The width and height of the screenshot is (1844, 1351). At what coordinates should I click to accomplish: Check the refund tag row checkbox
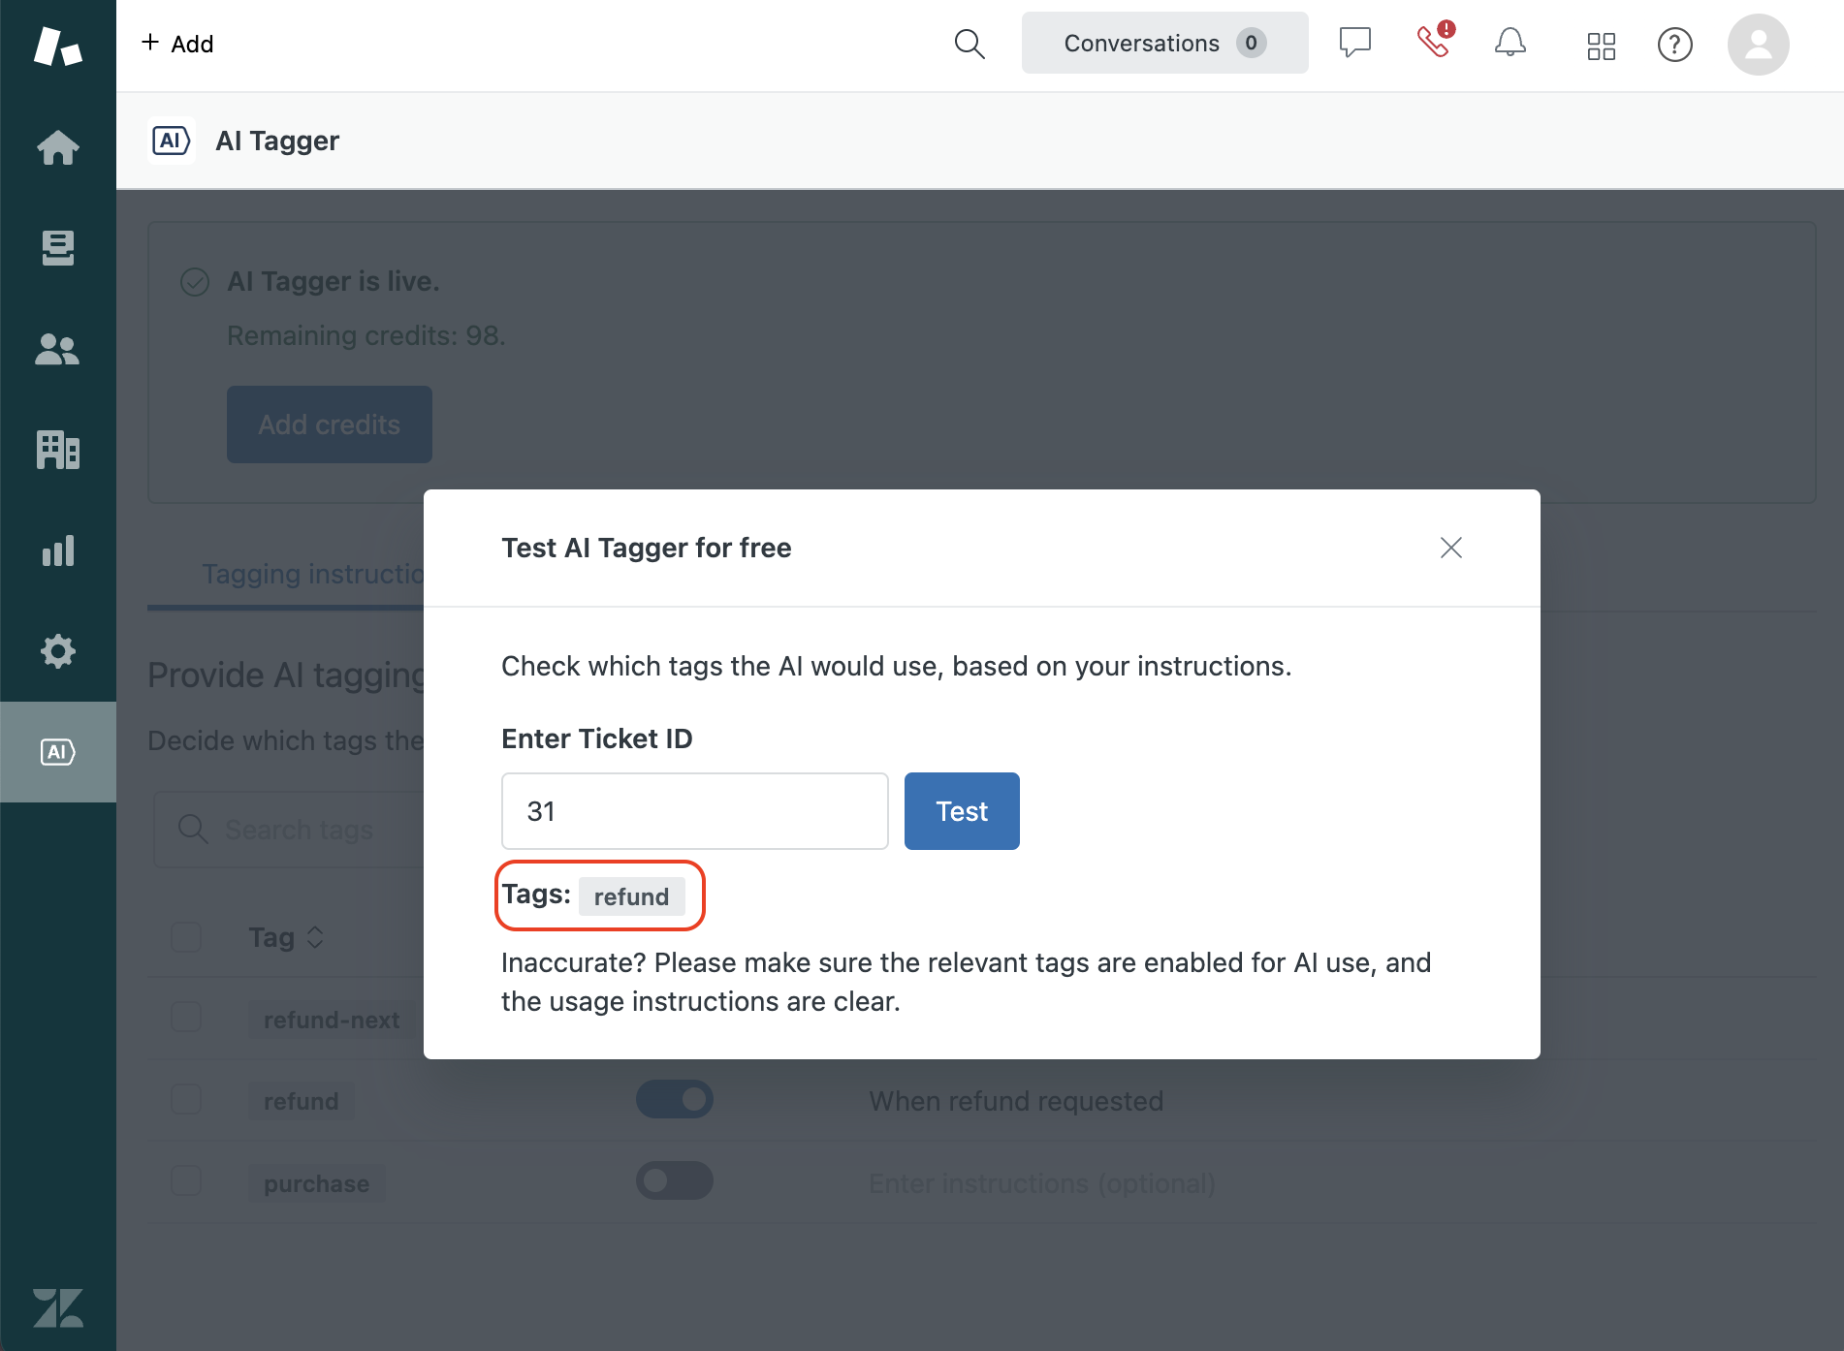[x=186, y=1099]
